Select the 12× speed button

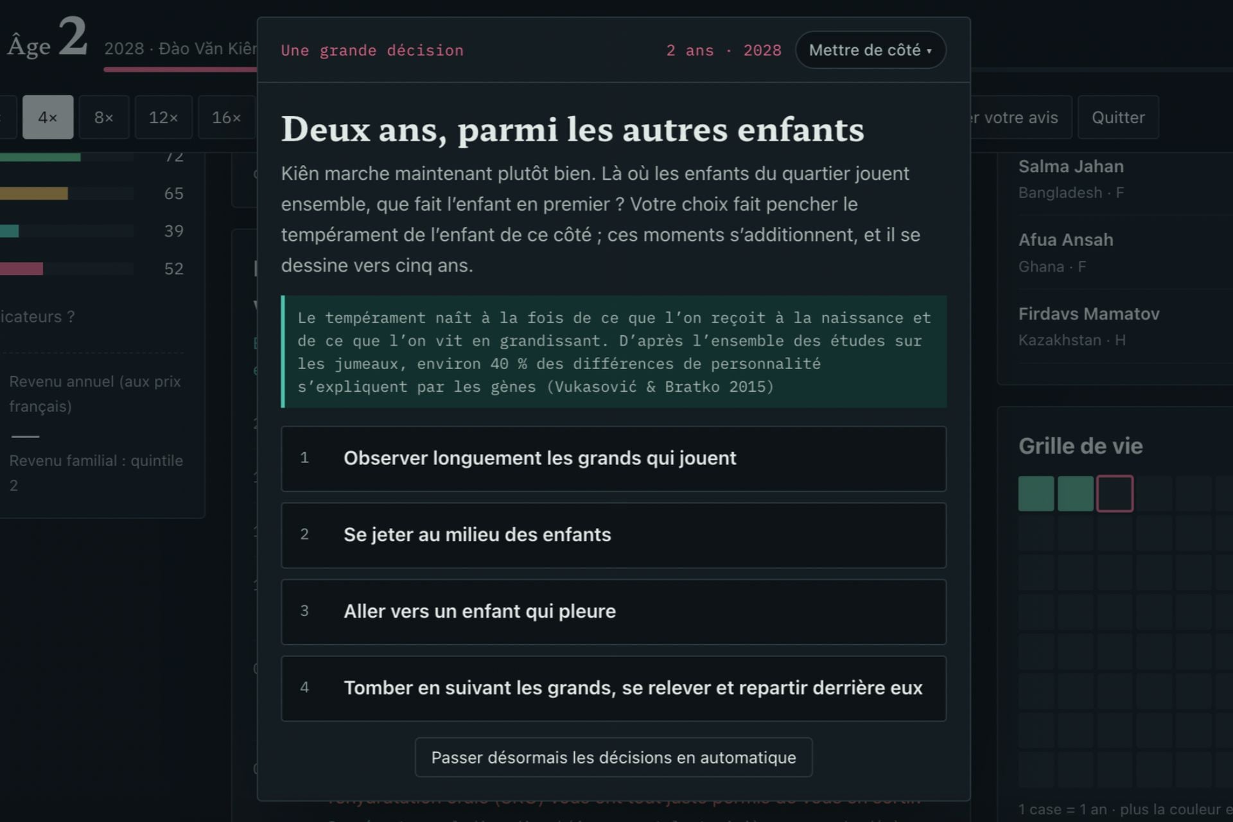[x=164, y=118]
